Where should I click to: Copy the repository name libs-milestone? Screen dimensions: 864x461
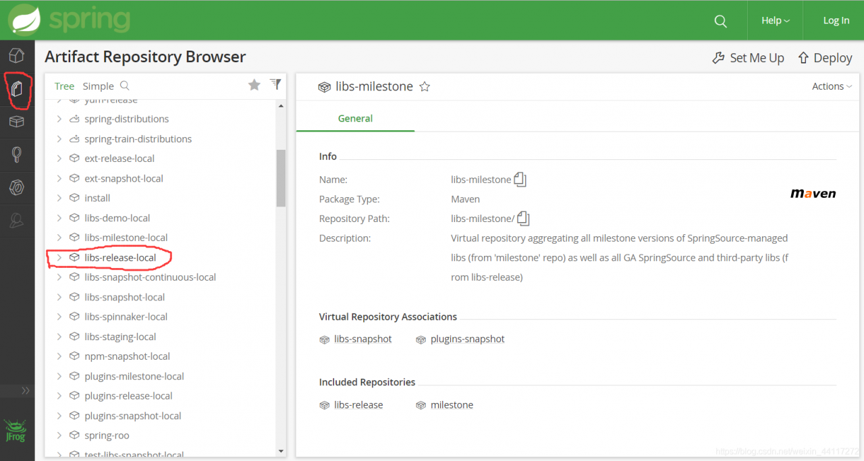point(520,180)
